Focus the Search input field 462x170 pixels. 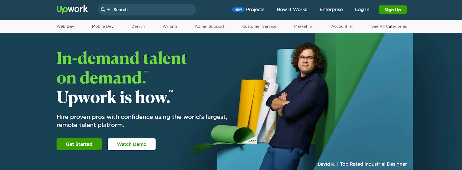pos(153,9)
